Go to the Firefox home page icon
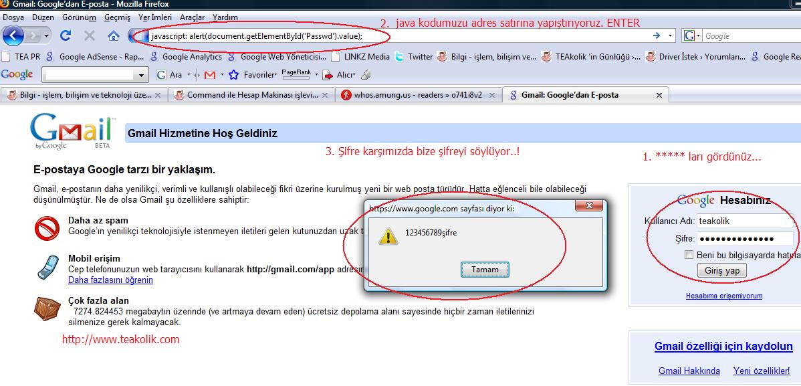This screenshot has width=801, height=386. click(x=114, y=35)
